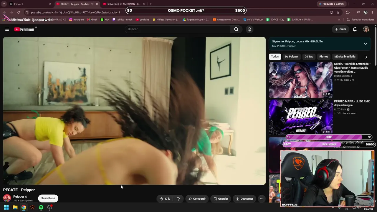Download video with Descargar button

[244, 199]
